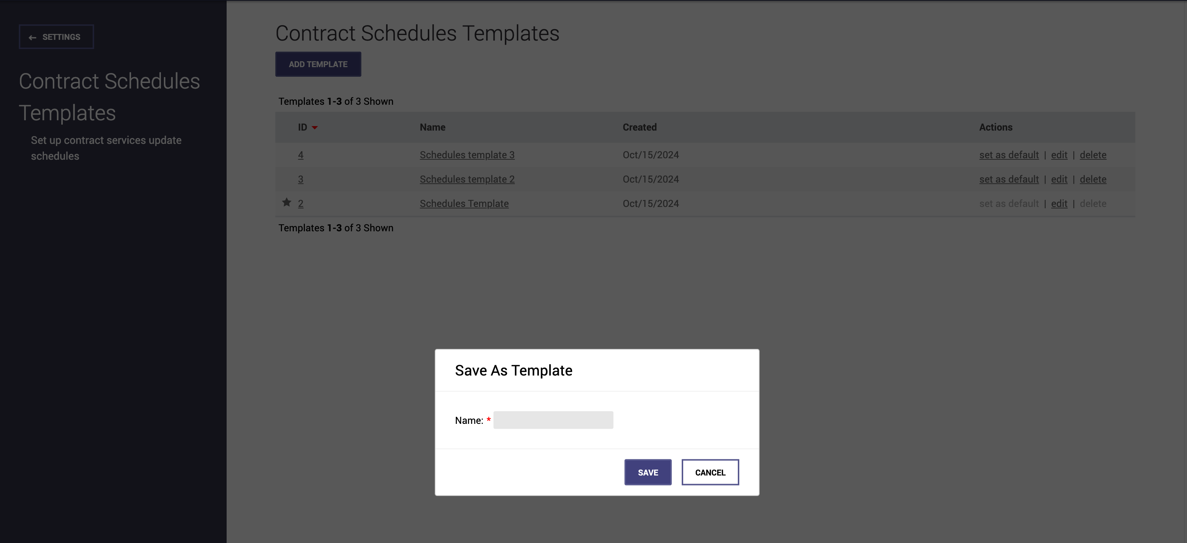Click the back arrow in Settings button
The width and height of the screenshot is (1187, 543).
(32, 37)
